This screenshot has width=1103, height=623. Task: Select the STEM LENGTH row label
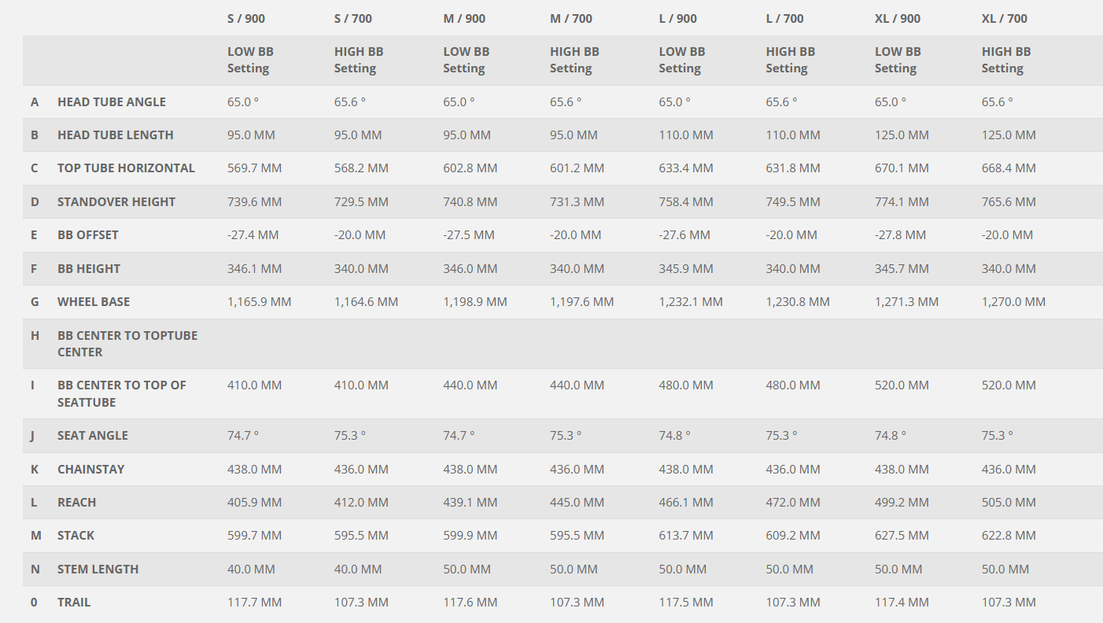[98, 569]
